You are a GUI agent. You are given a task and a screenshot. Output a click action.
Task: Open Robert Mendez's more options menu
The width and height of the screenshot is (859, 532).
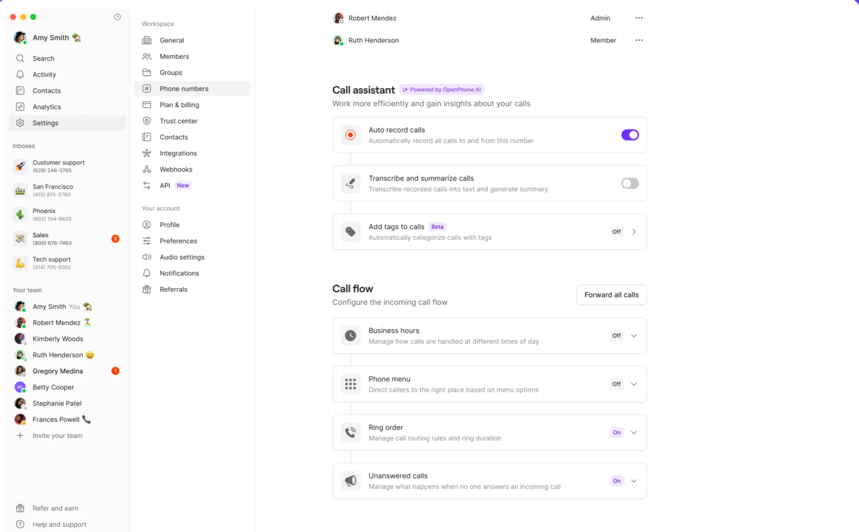pyautogui.click(x=639, y=18)
